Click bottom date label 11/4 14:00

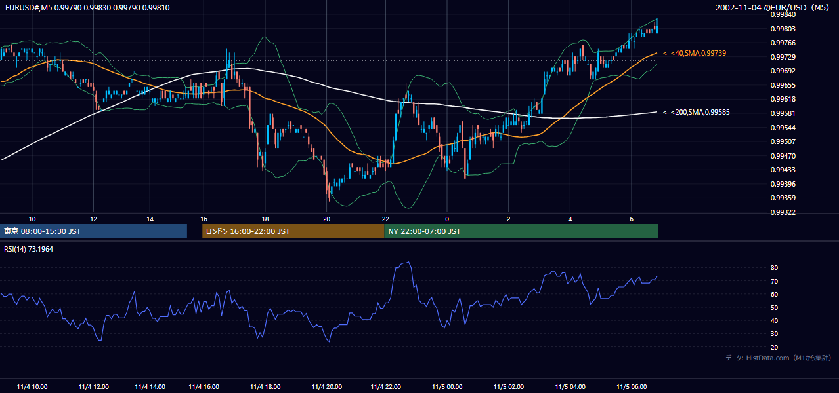click(x=150, y=387)
